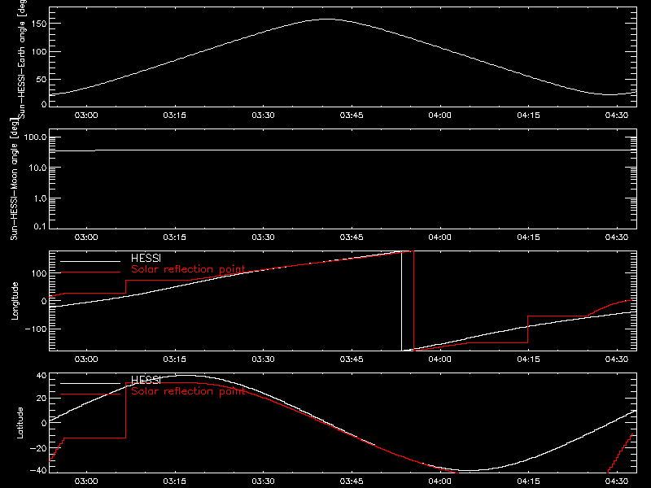Click the Latitude axis title
This screenshot has width=651, height=488.
point(20,423)
